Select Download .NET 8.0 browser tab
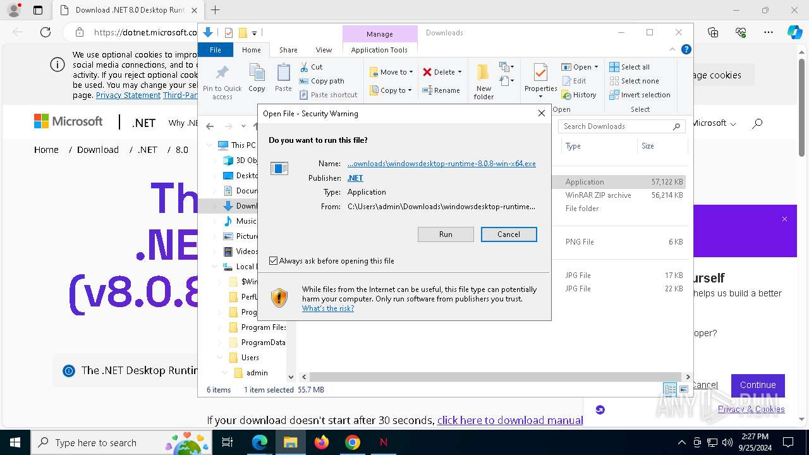Image resolution: width=809 pixels, height=455 pixels. click(129, 10)
